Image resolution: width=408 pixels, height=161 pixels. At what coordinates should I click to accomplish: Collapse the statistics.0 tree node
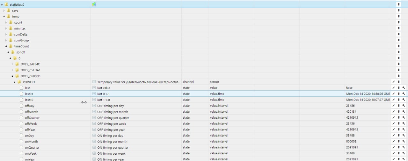click(x=2, y=4)
